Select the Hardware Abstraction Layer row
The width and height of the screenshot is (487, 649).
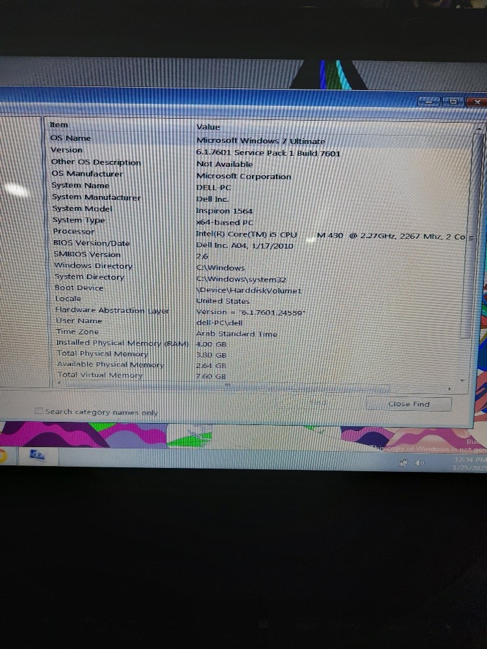click(x=260, y=311)
